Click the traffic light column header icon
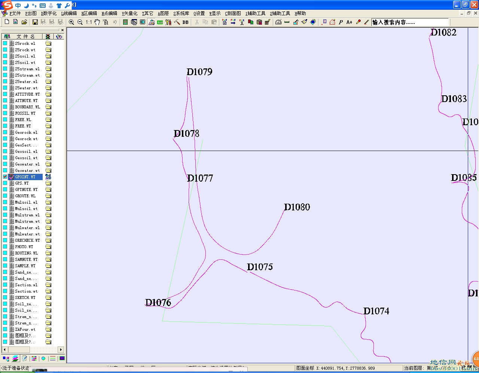This screenshot has height=373, width=479. [x=48, y=36]
